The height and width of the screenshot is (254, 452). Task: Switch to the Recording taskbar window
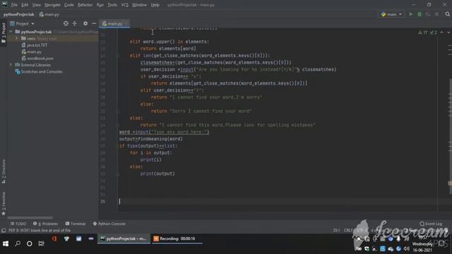[x=177, y=238]
